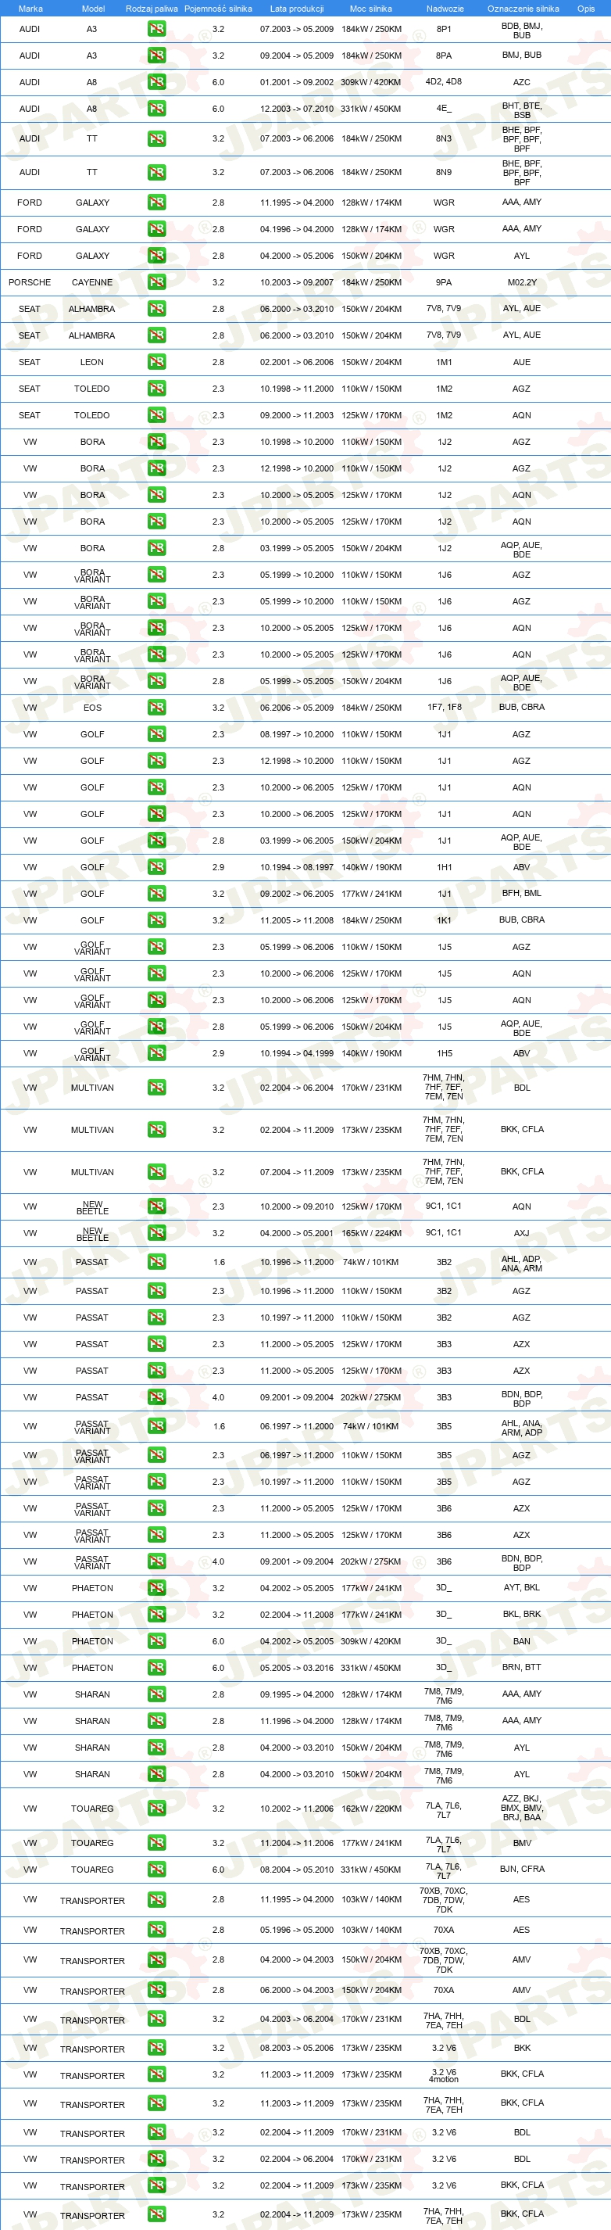This screenshot has width=611, height=2230.
Task: Click fuel icon in Phaeton BKL, BRK row
Action: coord(156,1615)
